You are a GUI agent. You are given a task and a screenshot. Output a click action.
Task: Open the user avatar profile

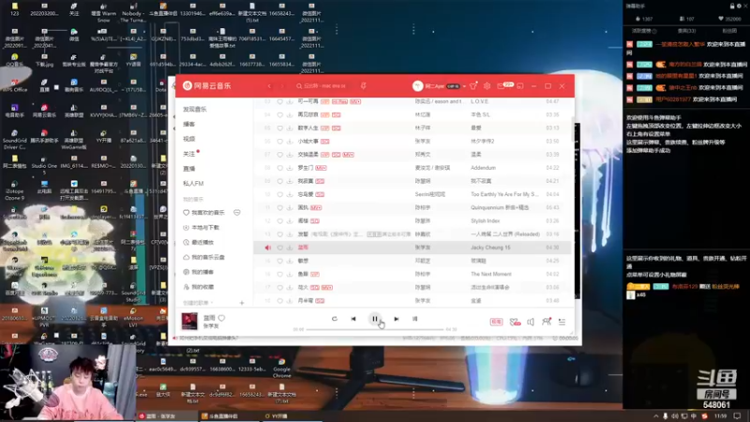[x=417, y=86]
